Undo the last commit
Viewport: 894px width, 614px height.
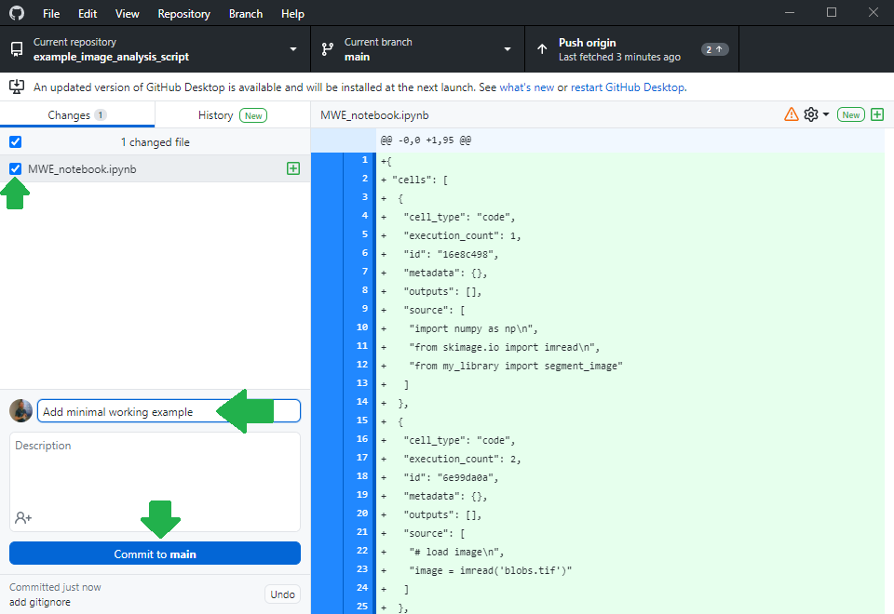[282, 594]
